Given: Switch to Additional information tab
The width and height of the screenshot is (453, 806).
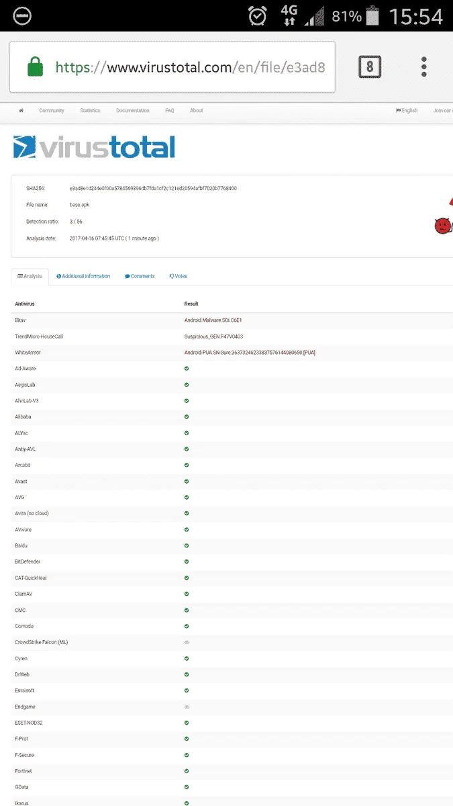Looking at the screenshot, I should (x=83, y=276).
